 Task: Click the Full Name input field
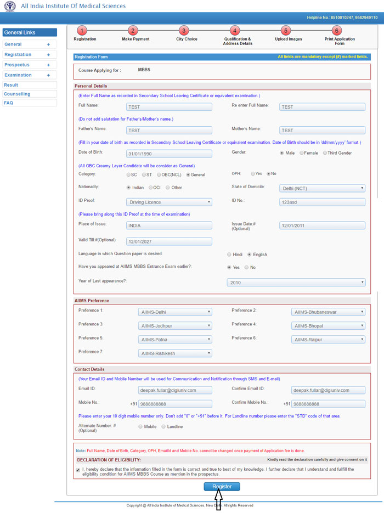click(x=169, y=107)
